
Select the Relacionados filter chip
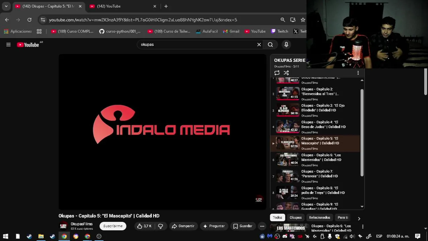click(319, 218)
